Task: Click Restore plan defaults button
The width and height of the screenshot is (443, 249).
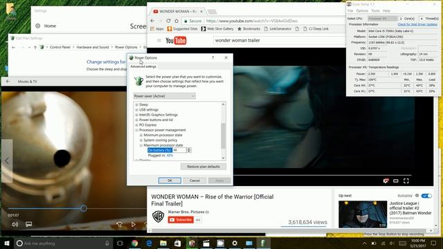Action: [x=203, y=167]
